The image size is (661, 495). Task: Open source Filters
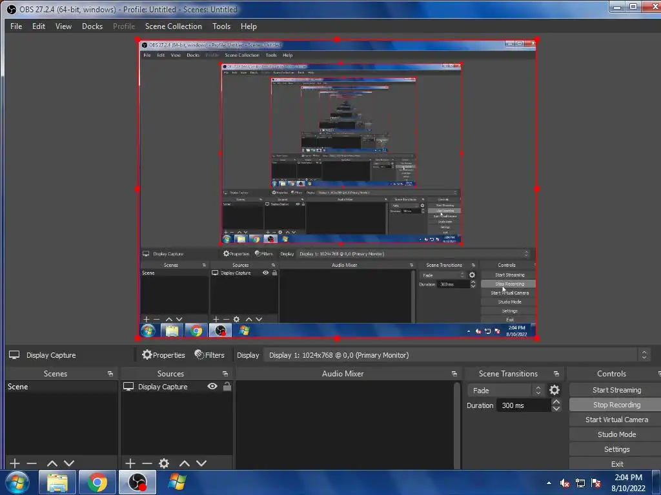pyautogui.click(x=210, y=355)
